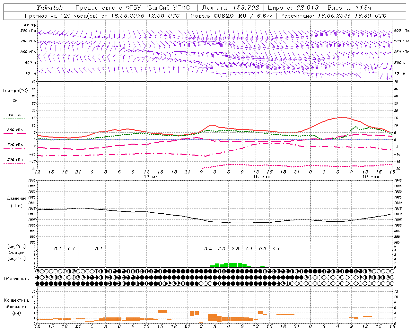Click the 'Долгота: 129.703' longitude value
This screenshot has height=329, width=411.
(x=231, y=8)
